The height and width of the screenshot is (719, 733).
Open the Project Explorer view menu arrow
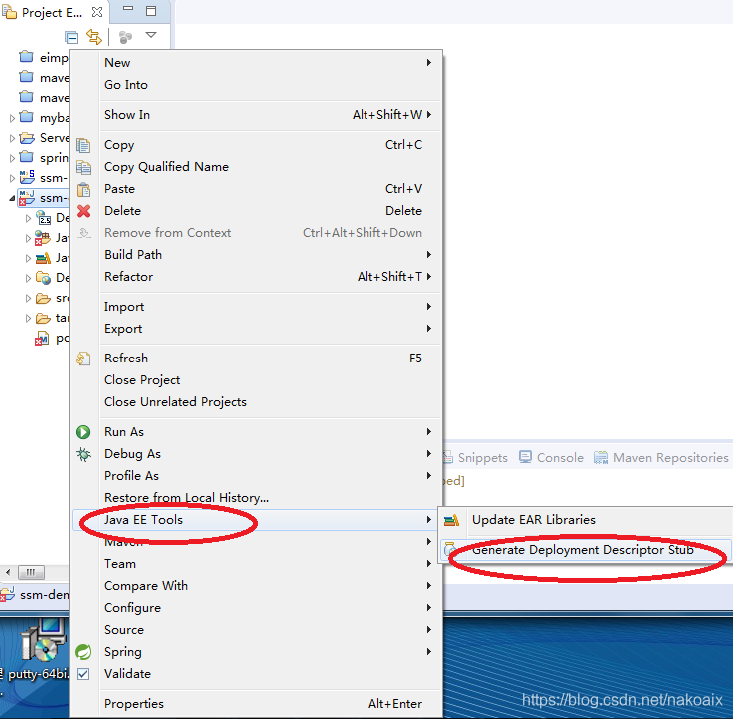point(151,35)
